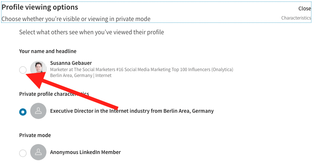Click the gray avatar beside Anonymous LinkedIn Member
The width and height of the screenshot is (317, 168).
(38, 152)
